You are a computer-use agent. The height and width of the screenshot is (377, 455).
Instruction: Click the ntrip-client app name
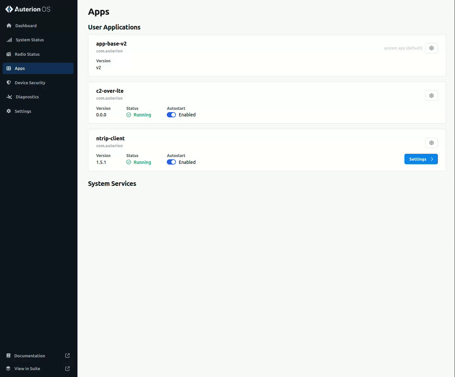tap(110, 138)
